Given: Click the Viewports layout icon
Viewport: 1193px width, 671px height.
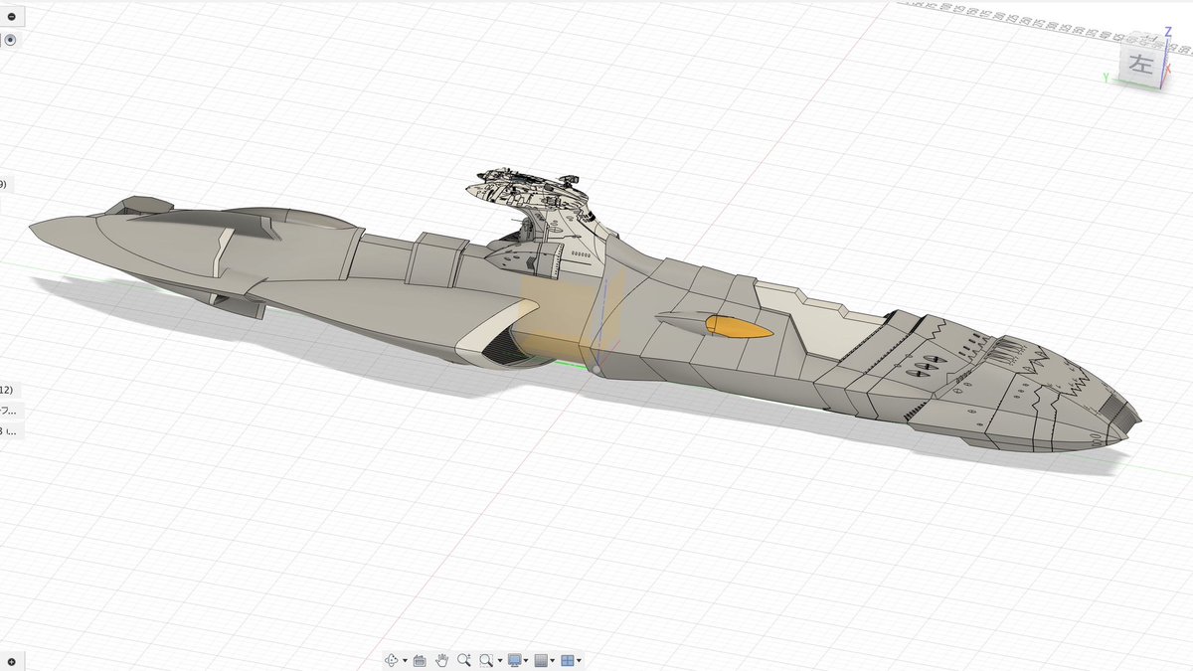Looking at the screenshot, I should [568, 660].
